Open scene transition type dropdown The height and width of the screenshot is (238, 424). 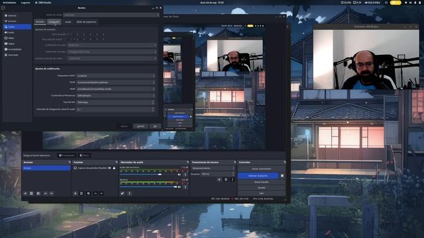click(x=213, y=168)
